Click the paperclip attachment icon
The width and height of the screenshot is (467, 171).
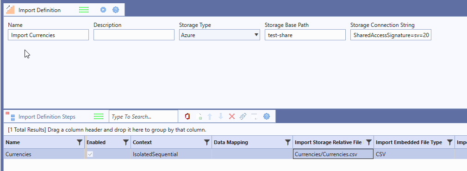[x=243, y=116]
